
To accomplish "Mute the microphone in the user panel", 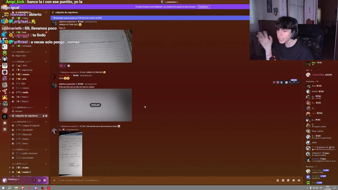I will pos(34,180).
